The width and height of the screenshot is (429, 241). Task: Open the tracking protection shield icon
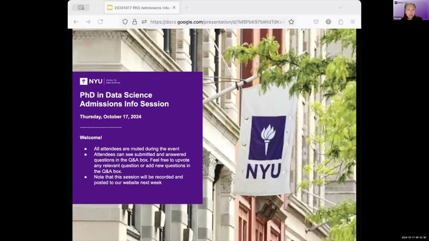(125, 22)
